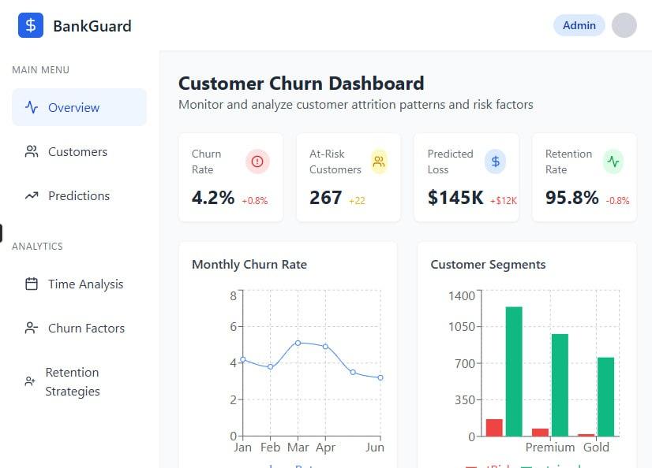
Task: Click the MAIN MENU section label
Action: coord(41,69)
